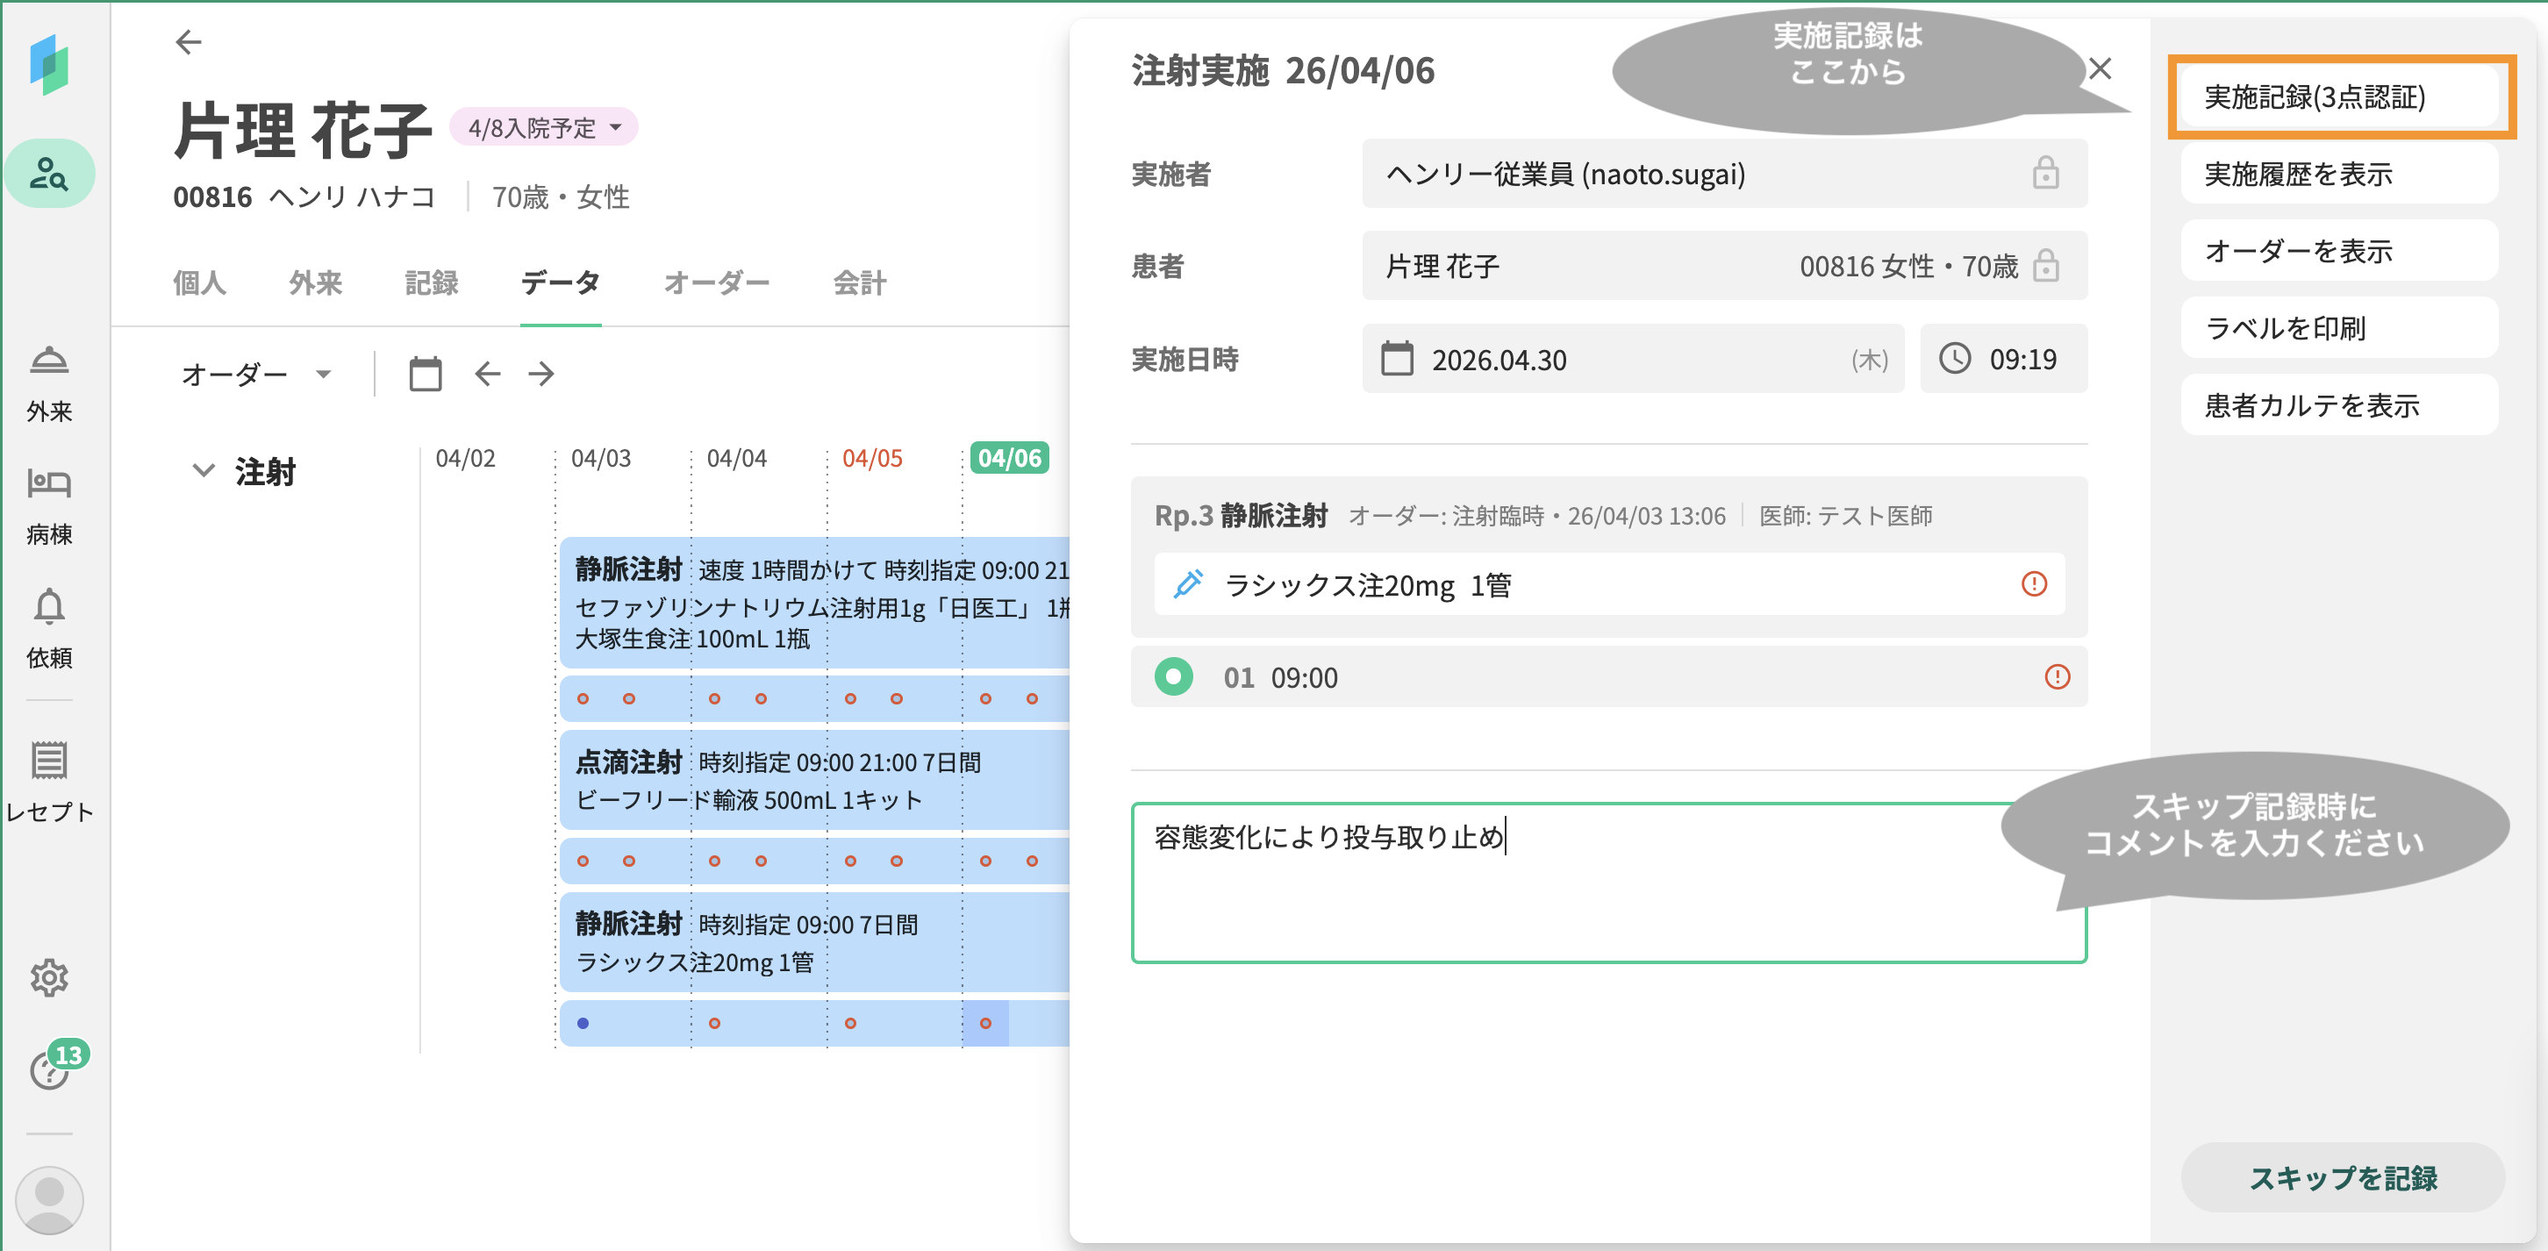
Task: Click the 04/06 injection status dot in ラシックス row
Action: 985,1024
